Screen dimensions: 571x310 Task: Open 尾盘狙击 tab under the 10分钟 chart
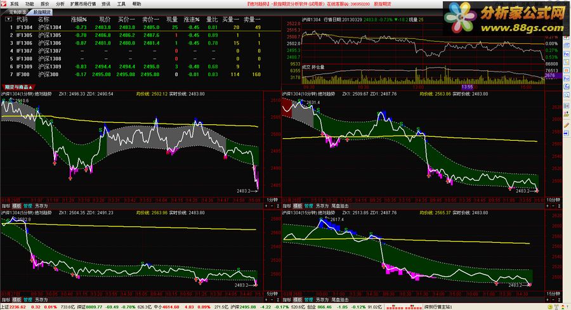point(340,206)
